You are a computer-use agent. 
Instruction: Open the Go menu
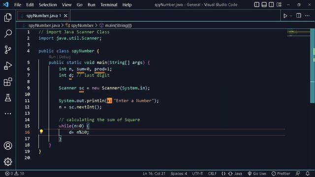click(x=80, y=4)
